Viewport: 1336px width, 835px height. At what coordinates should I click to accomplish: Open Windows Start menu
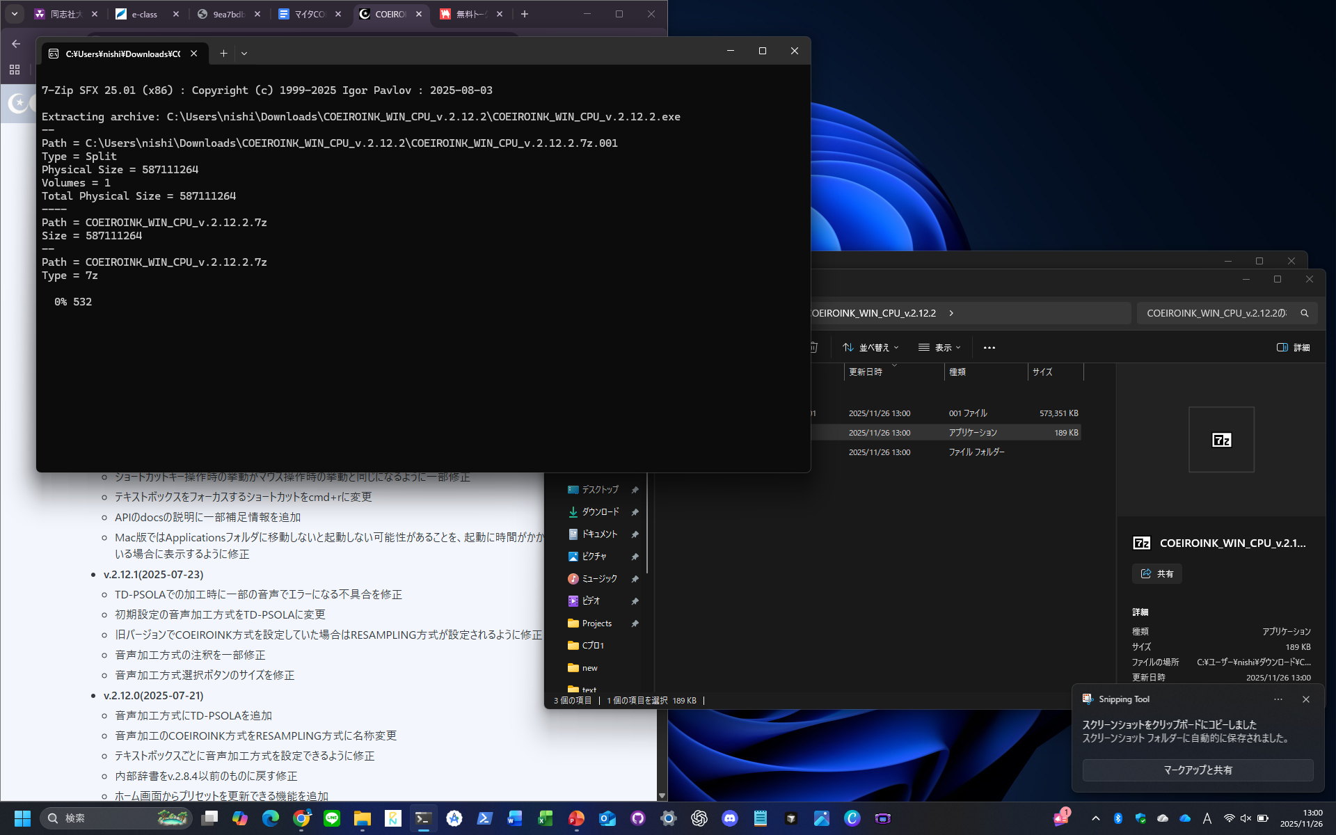(x=22, y=818)
